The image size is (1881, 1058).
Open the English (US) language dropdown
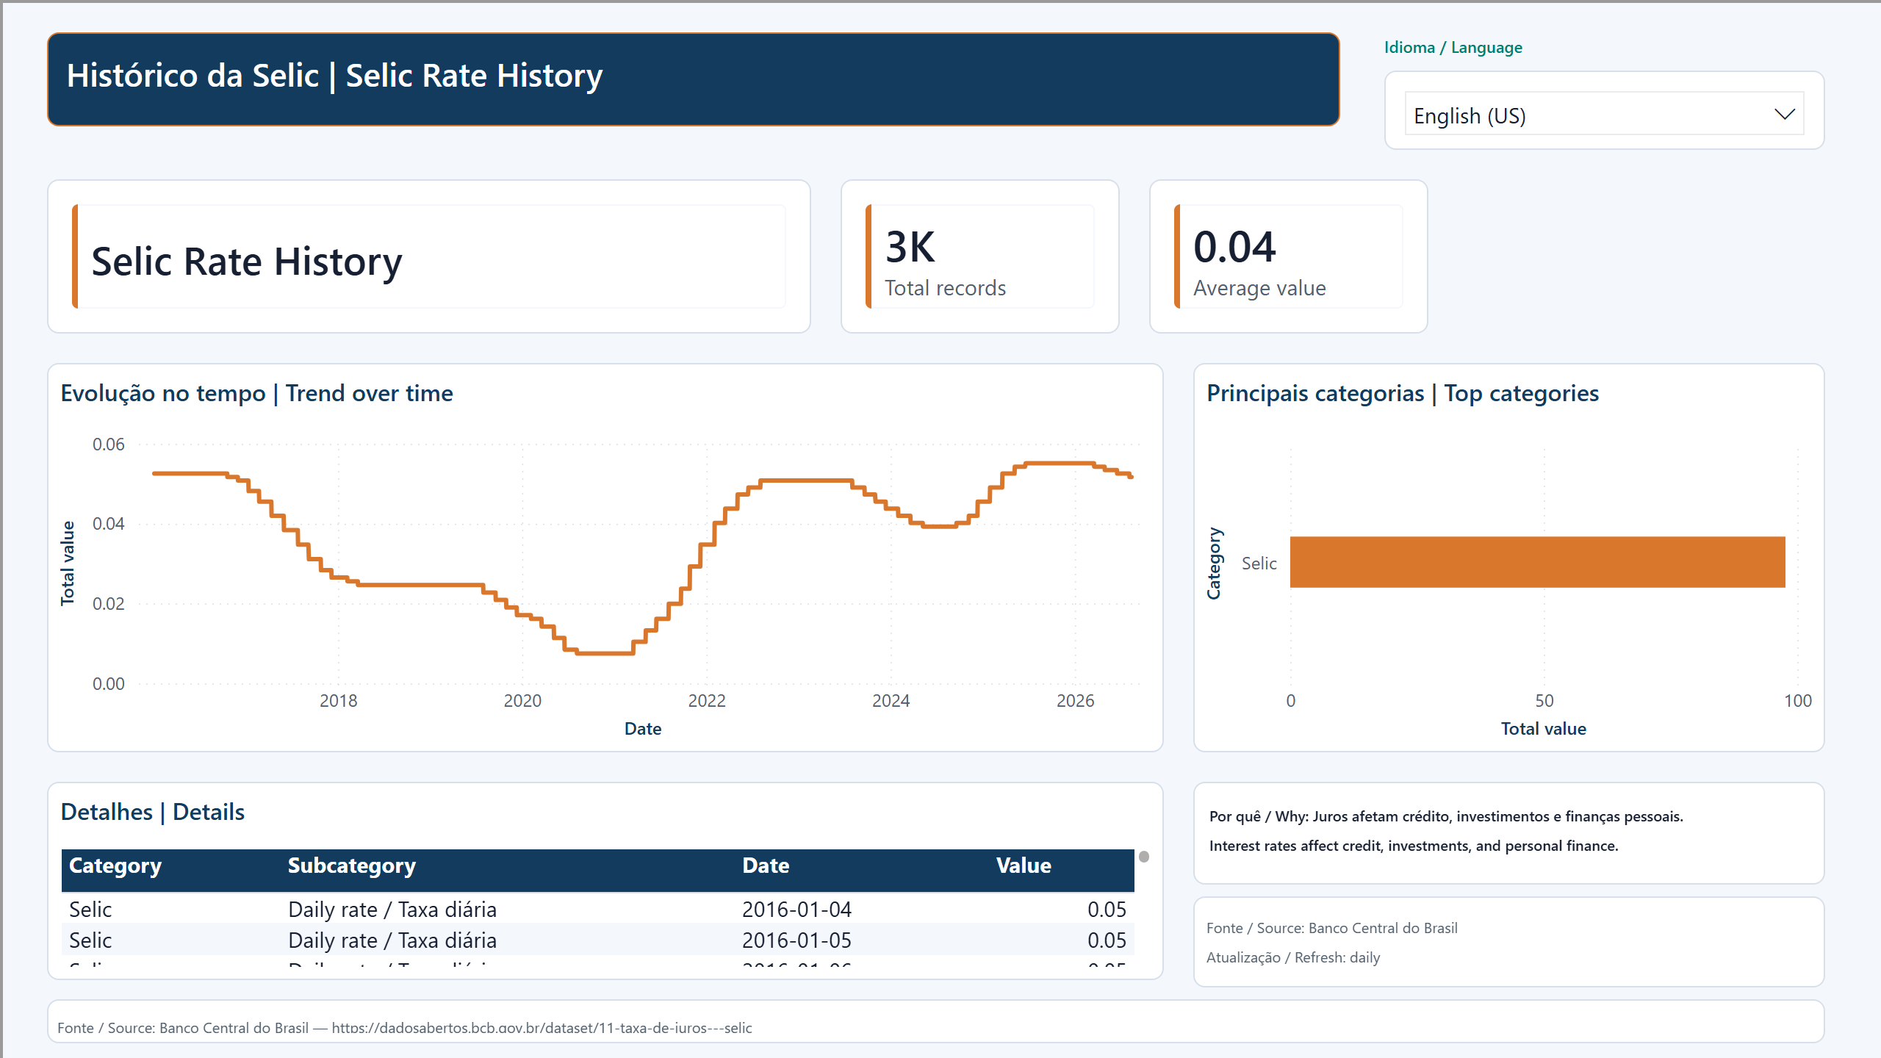(1604, 115)
